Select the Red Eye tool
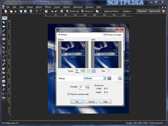168x126 pixels. (x=4, y=43)
